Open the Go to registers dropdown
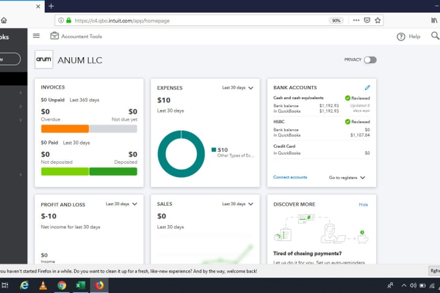The height and width of the screenshot is (293, 440). coord(347,178)
